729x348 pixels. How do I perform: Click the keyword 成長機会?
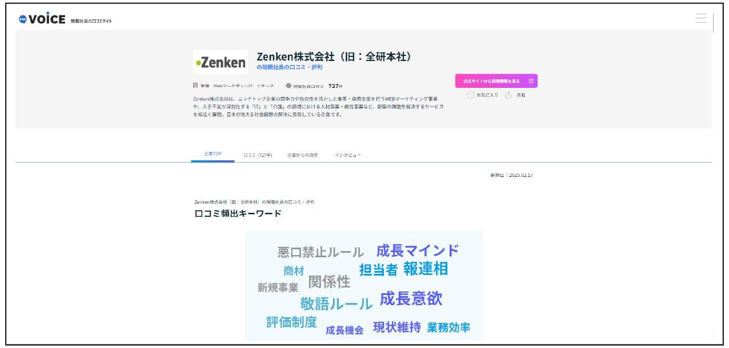pyautogui.click(x=345, y=330)
